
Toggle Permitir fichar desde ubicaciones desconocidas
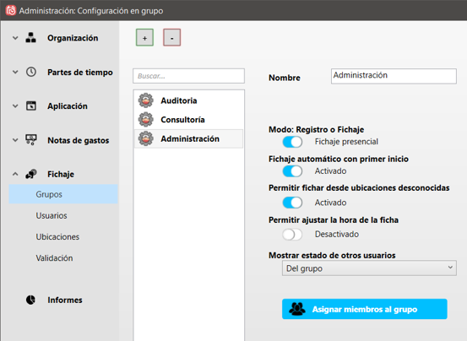(x=292, y=203)
